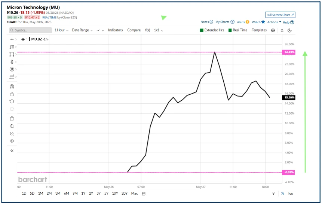Open the chart type line-style dropdown
Viewport: 322px width, 204px height.
tap(100, 30)
